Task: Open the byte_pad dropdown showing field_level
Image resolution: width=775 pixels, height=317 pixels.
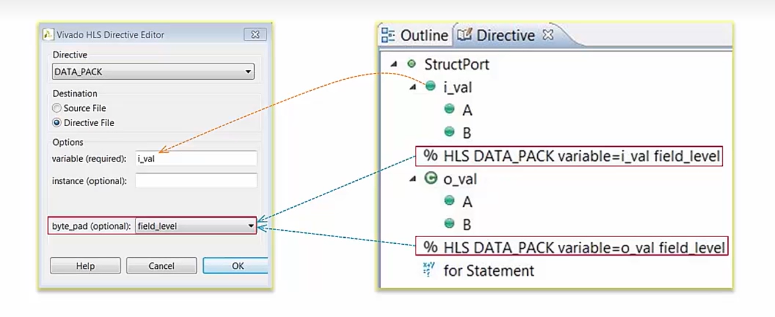Action: coord(196,226)
